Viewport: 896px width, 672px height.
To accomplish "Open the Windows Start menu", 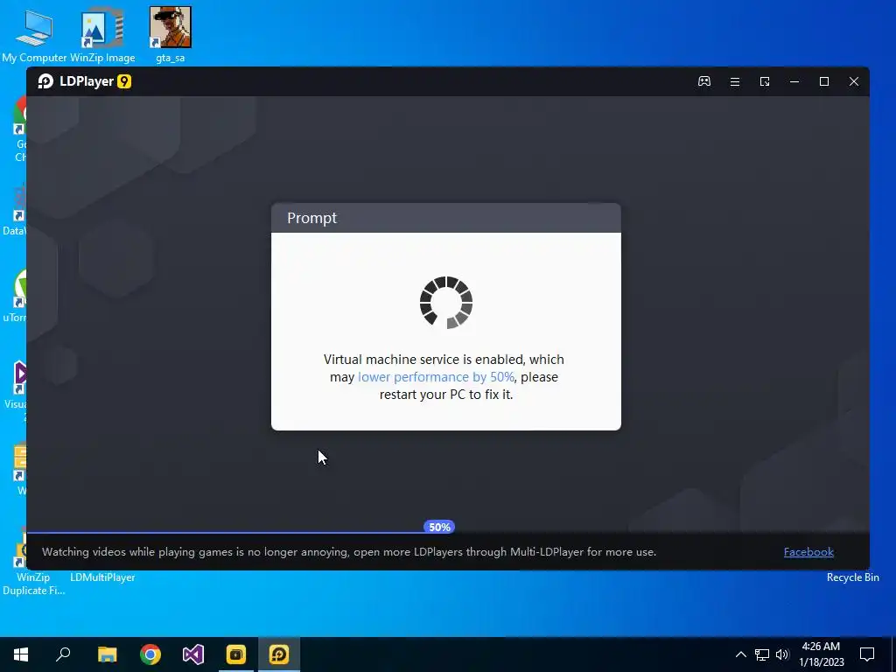I will (x=21, y=654).
